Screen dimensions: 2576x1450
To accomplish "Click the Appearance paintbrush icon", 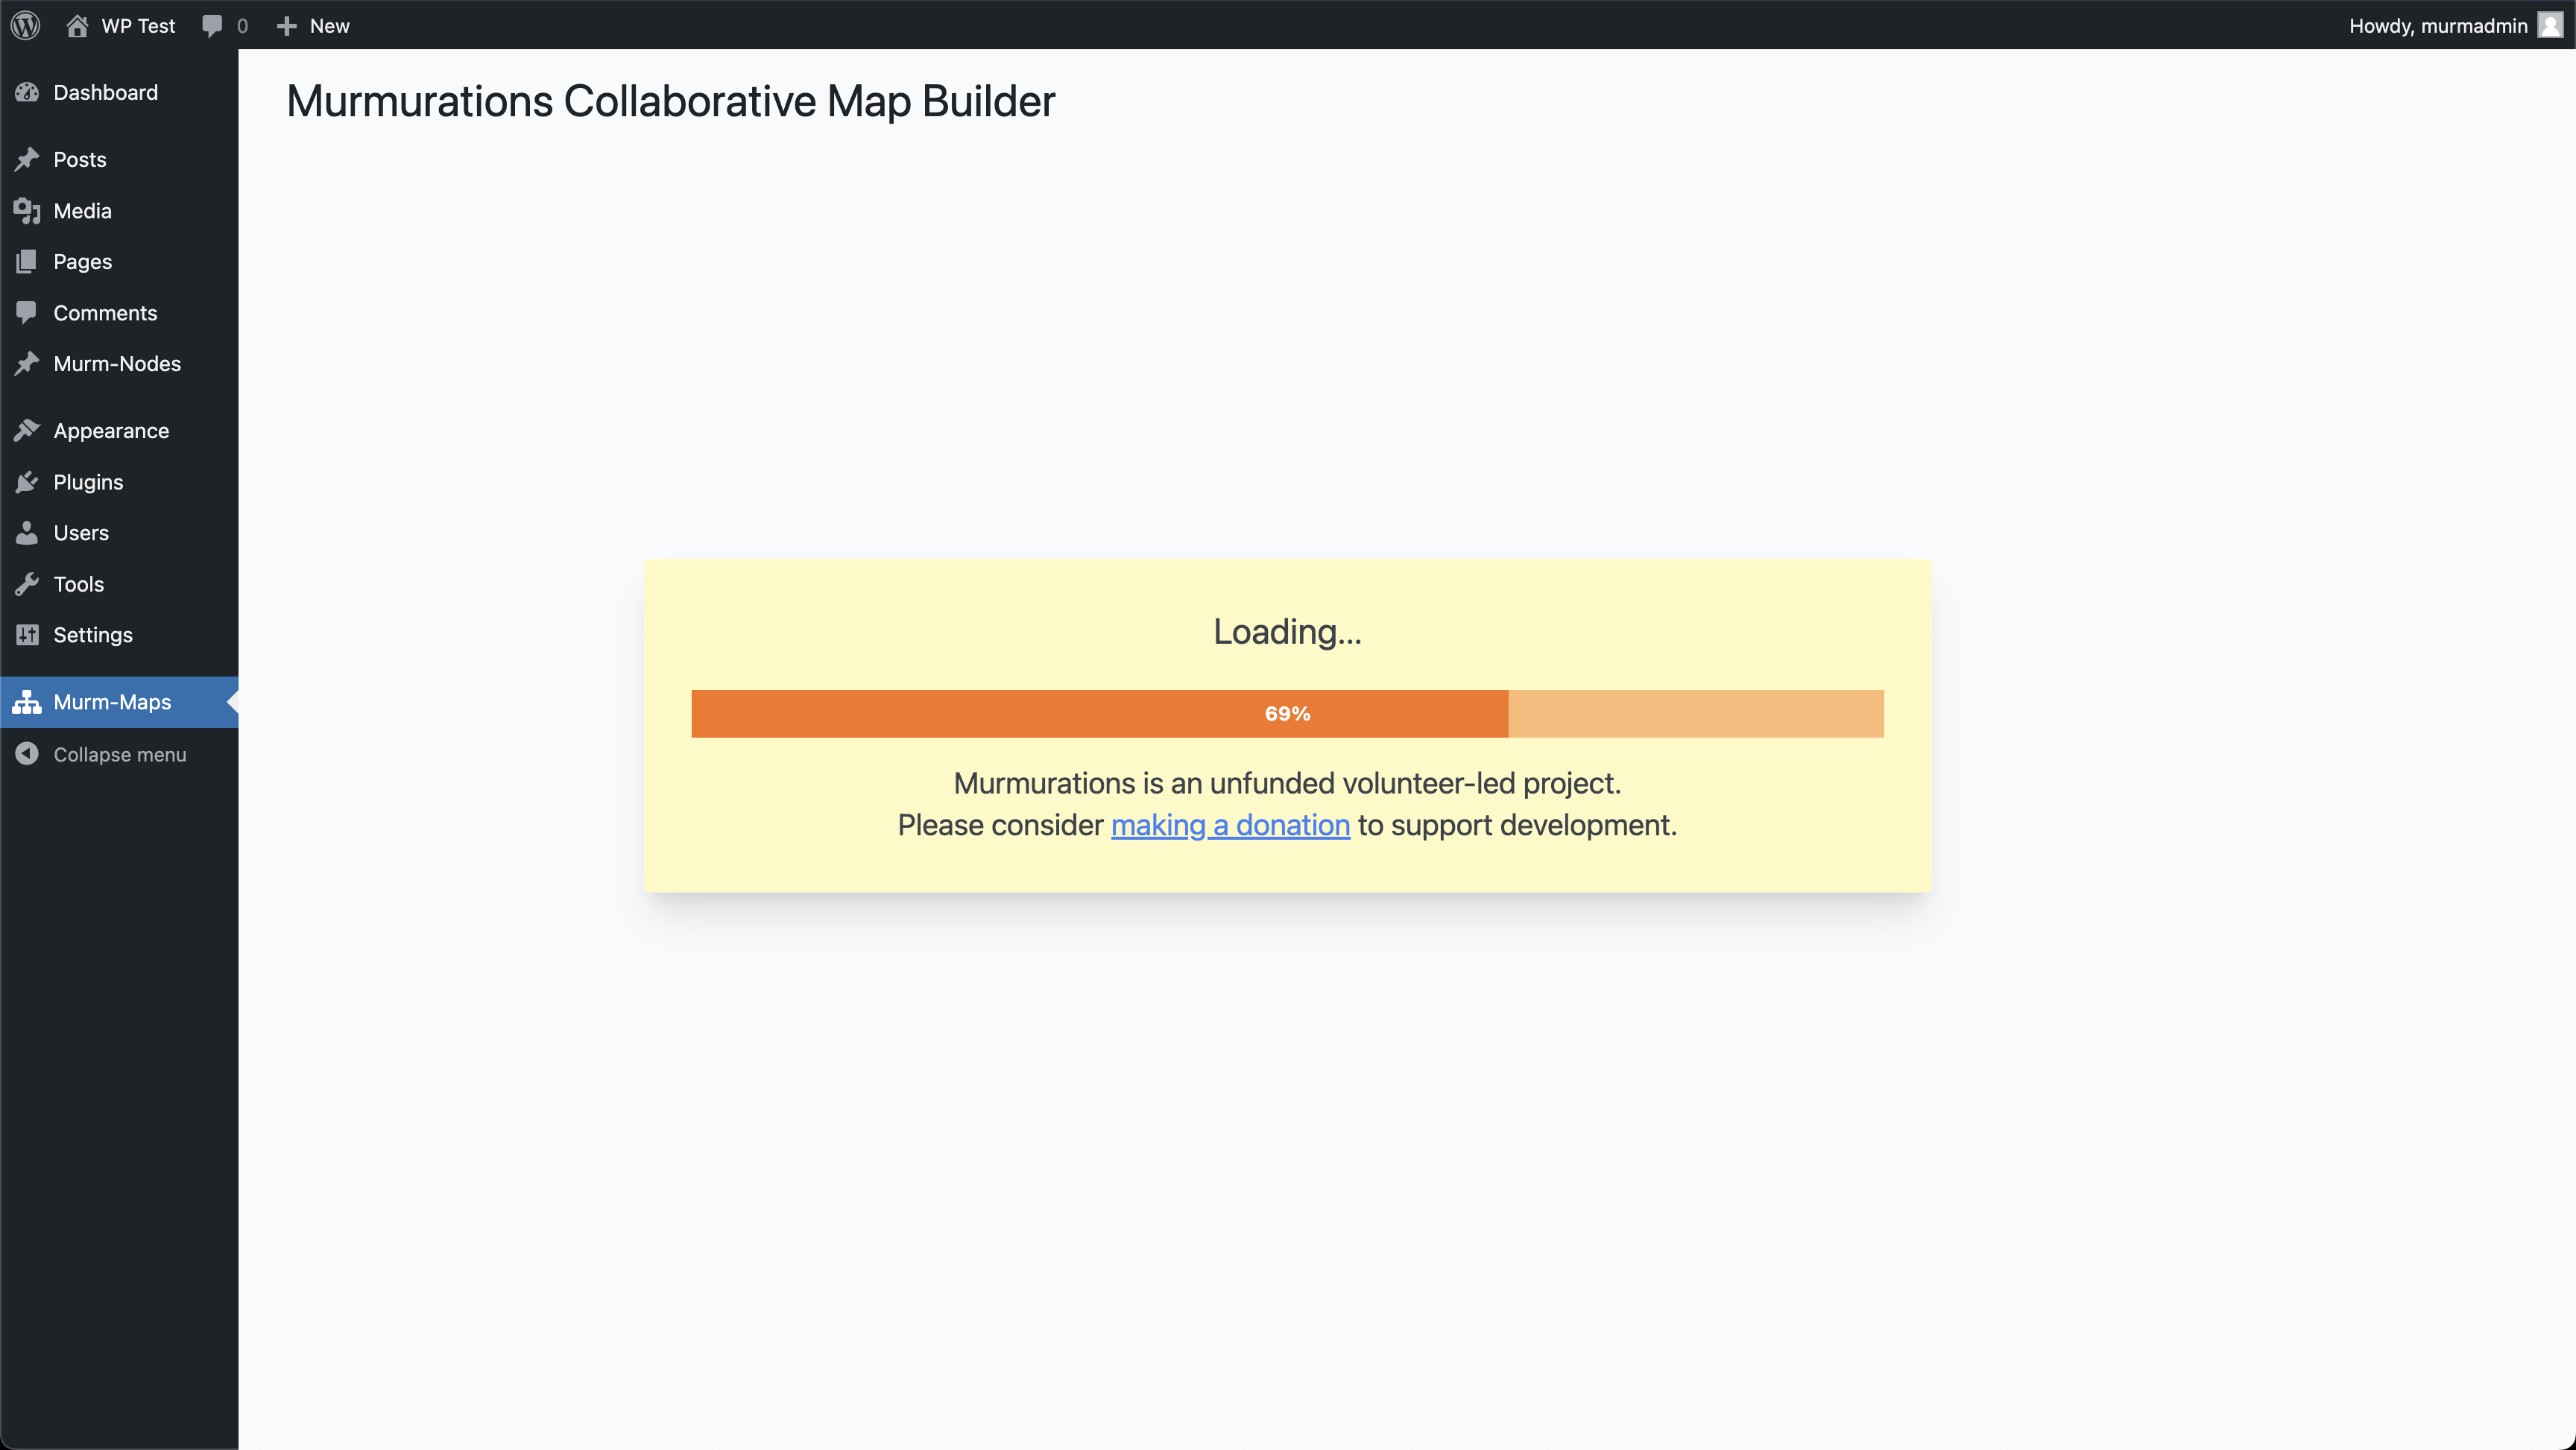I will pos(27,431).
